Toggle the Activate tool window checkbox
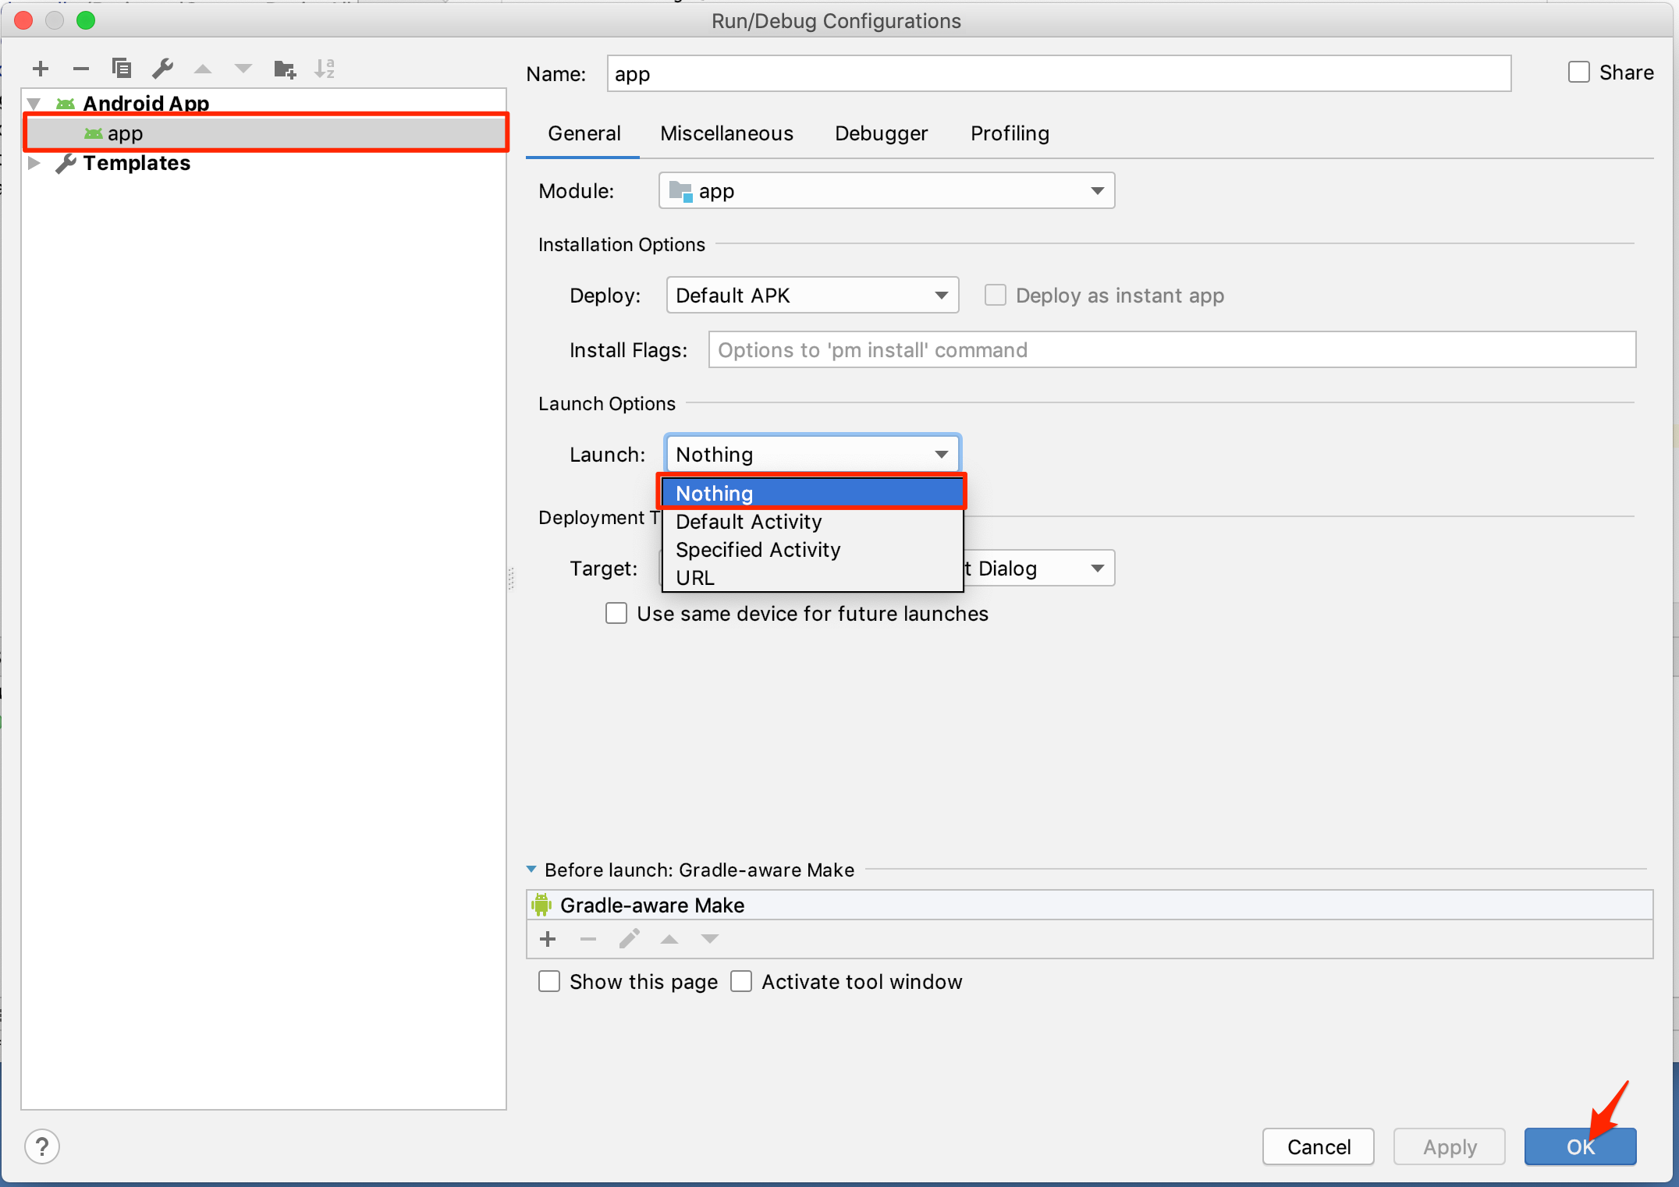Image resolution: width=1679 pixels, height=1187 pixels. [x=741, y=982]
